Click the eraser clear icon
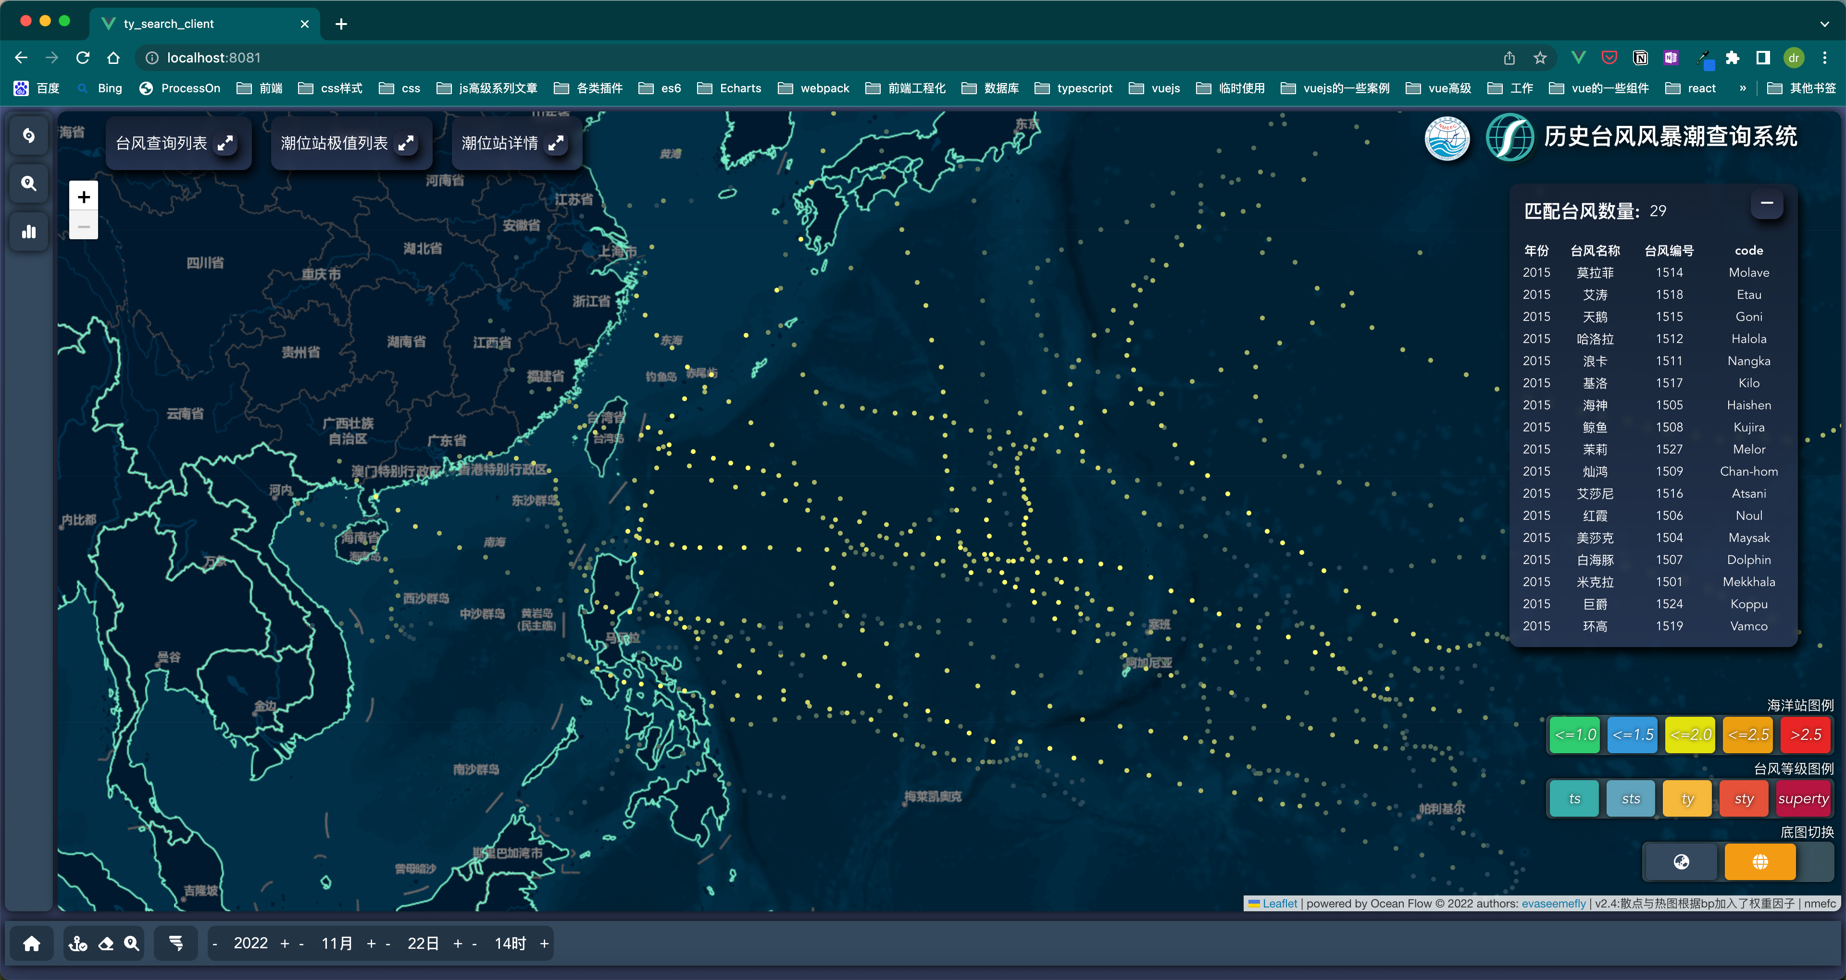The image size is (1846, 980). (x=106, y=943)
